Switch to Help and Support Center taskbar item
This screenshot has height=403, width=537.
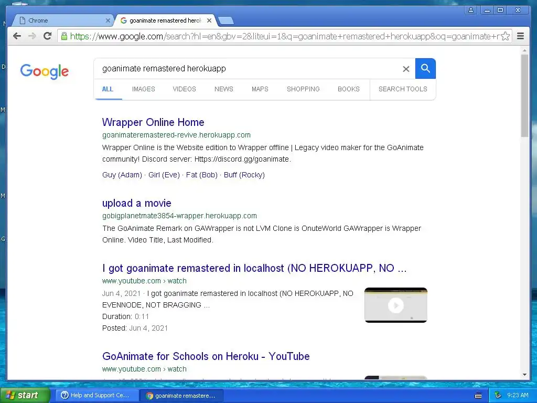(x=96, y=395)
